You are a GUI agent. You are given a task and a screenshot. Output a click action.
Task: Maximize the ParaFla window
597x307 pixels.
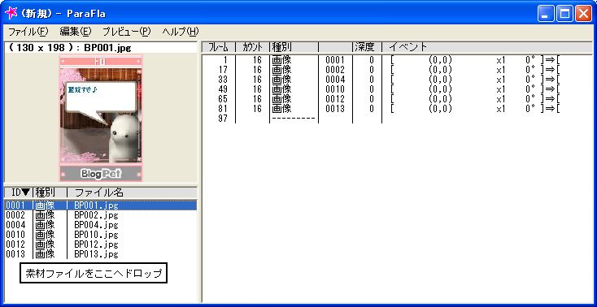point(564,14)
